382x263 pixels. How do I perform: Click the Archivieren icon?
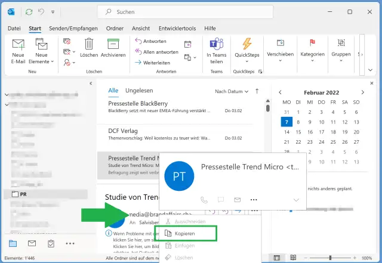tap(113, 44)
